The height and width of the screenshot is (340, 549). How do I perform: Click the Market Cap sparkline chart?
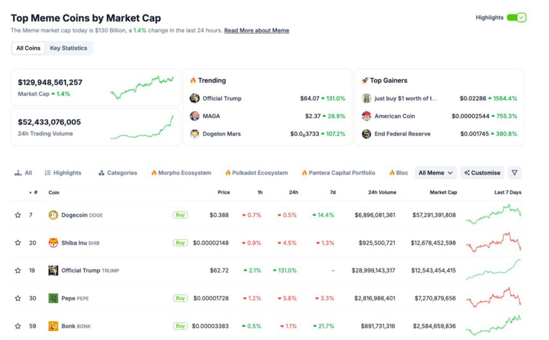142,87
